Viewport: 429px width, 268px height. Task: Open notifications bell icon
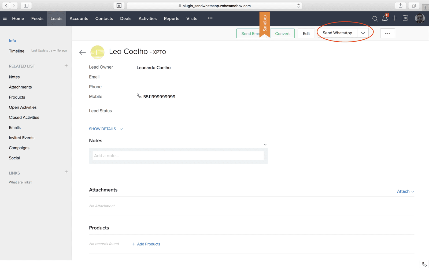click(x=385, y=18)
